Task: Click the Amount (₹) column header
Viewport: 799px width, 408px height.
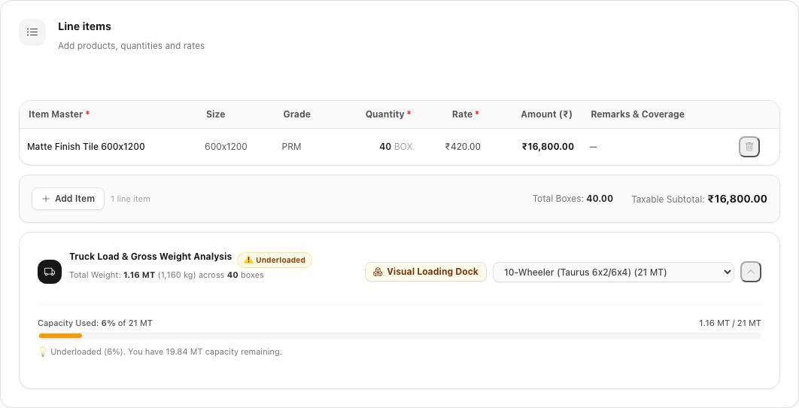Action: [x=546, y=114]
